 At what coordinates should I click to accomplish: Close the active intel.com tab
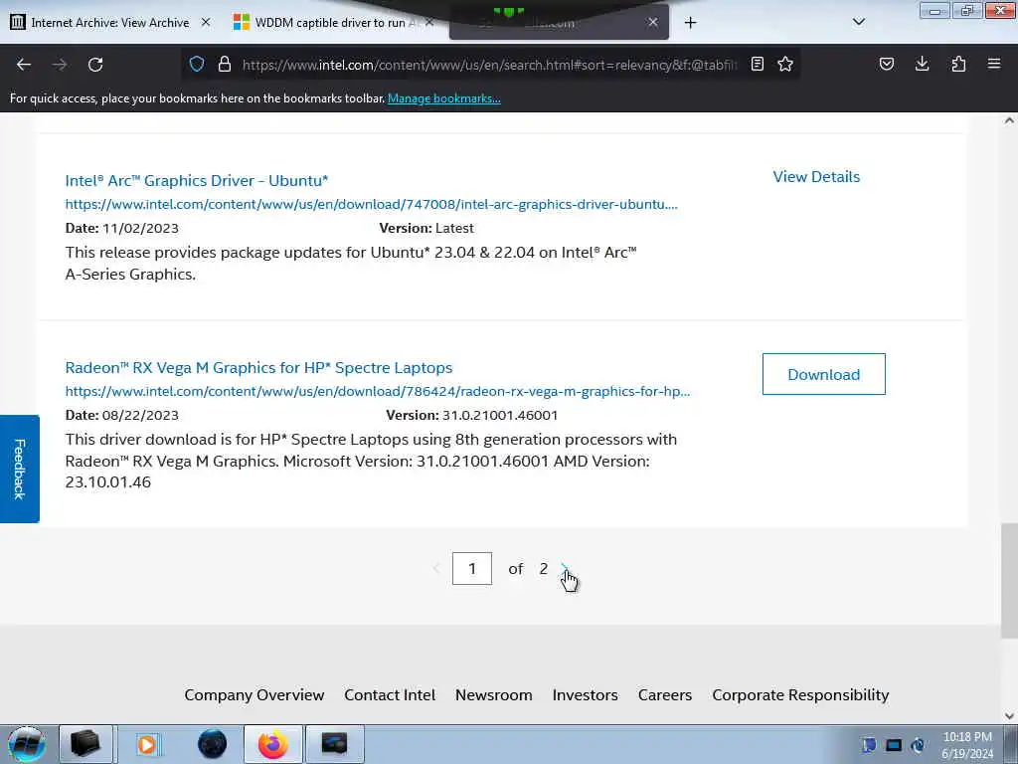click(x=653, y=22)
